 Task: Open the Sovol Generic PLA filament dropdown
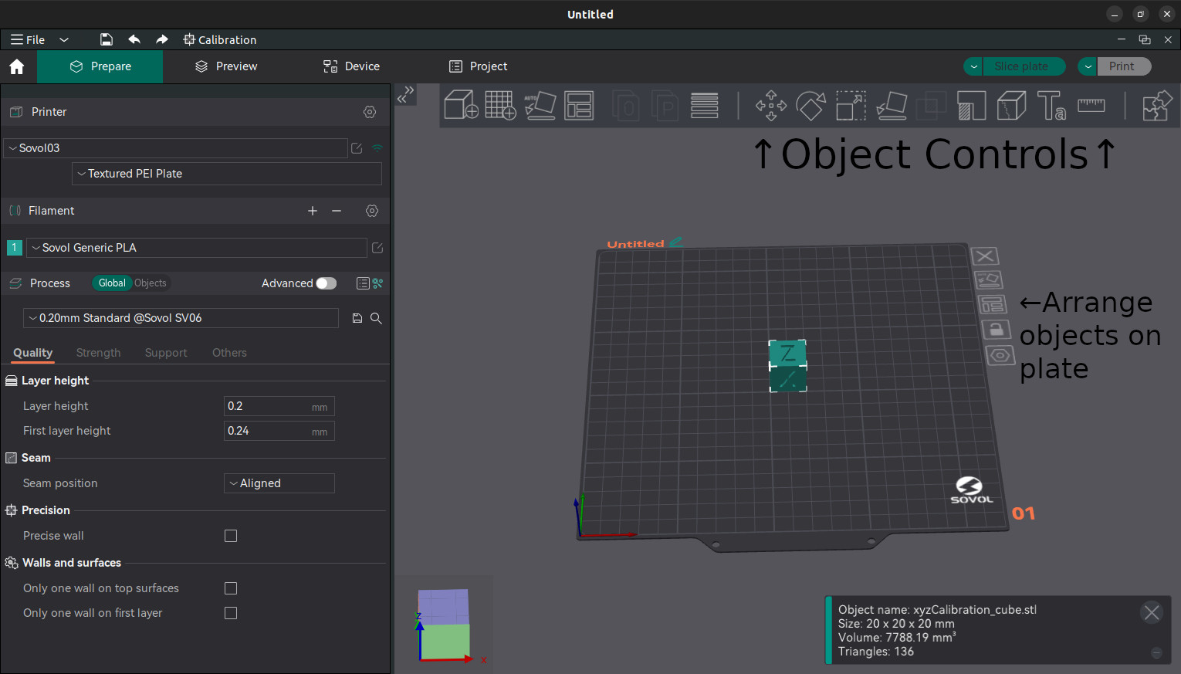(197, 248)
